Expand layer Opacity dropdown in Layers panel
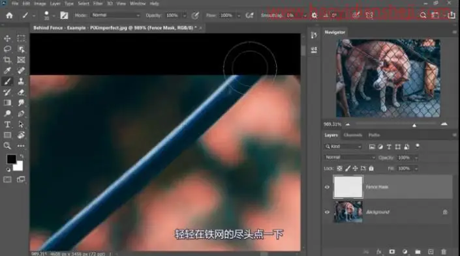 [x=416, y=158]
